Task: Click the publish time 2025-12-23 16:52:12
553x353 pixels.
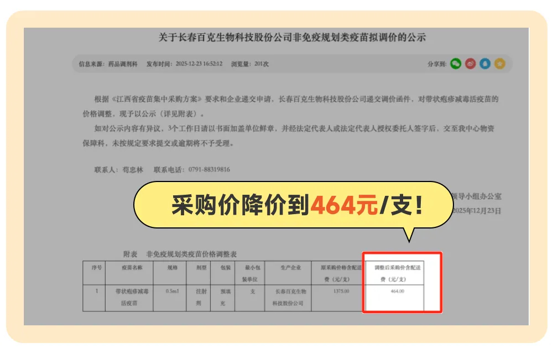Action: (x=199, y=64)
